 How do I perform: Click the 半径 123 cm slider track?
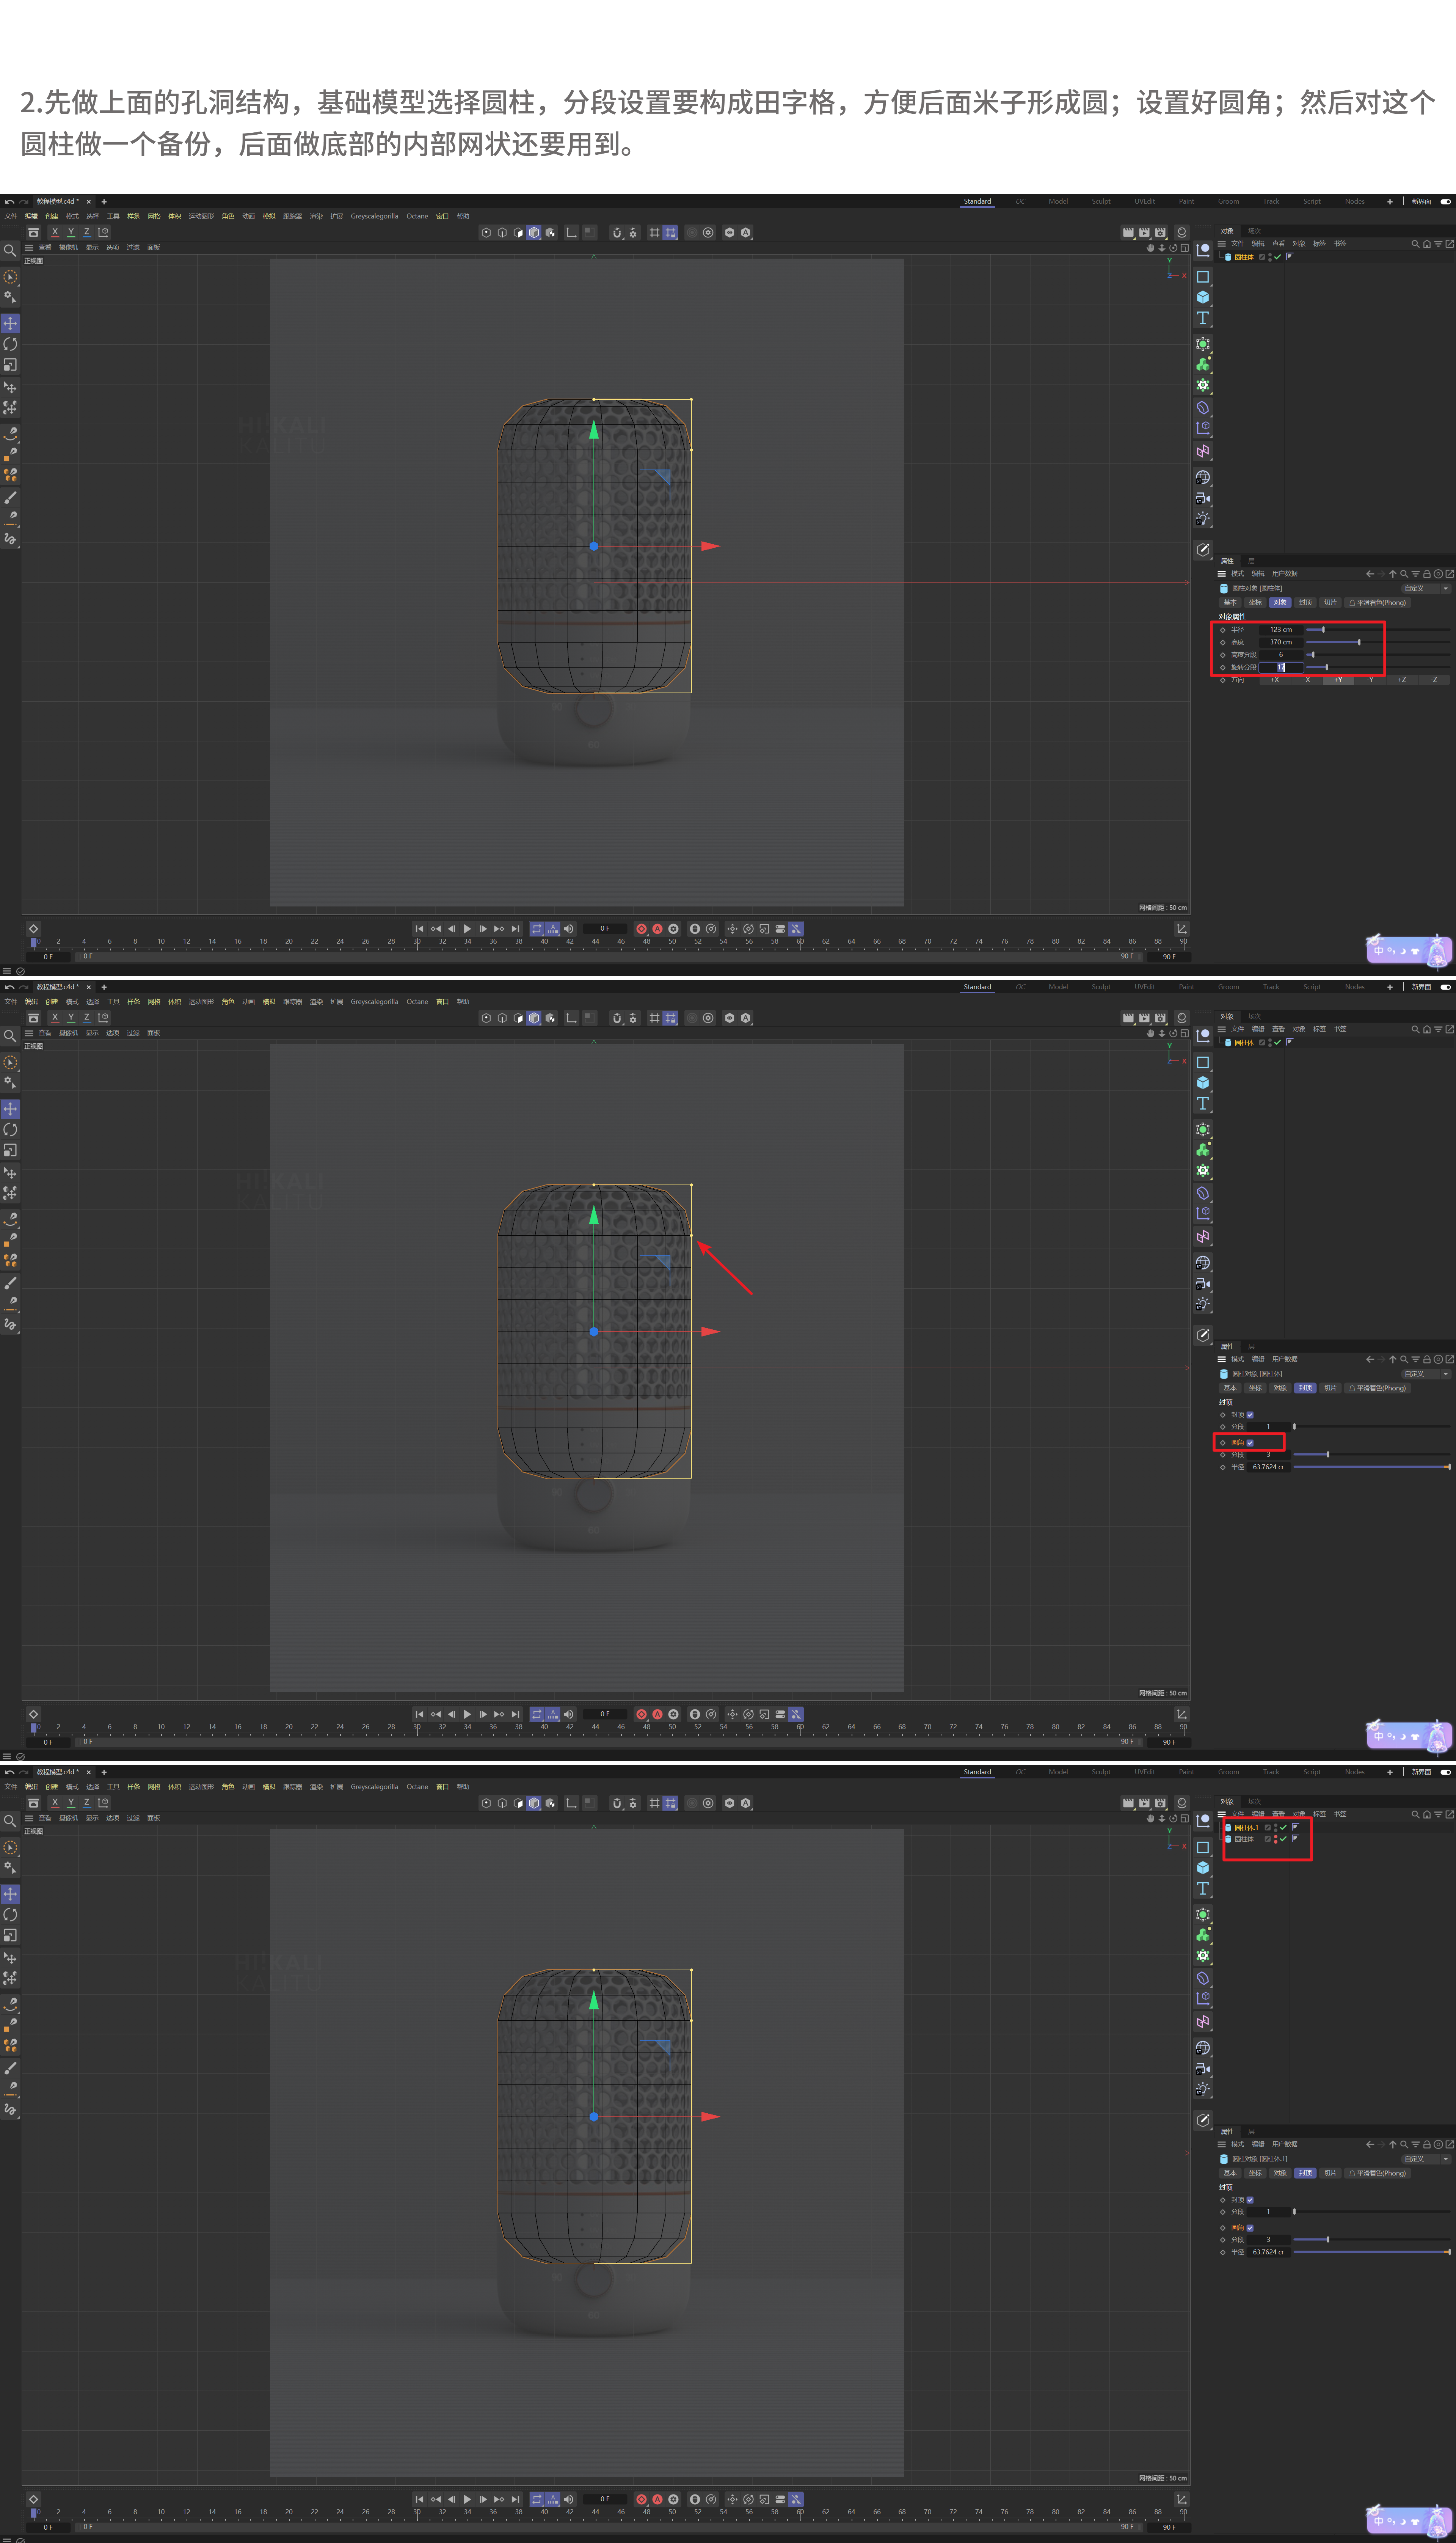click(1380, 630)
